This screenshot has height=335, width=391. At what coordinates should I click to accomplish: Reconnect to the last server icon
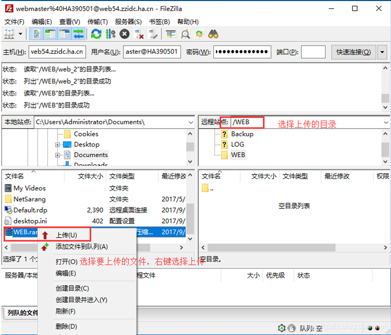pos(153,34)
